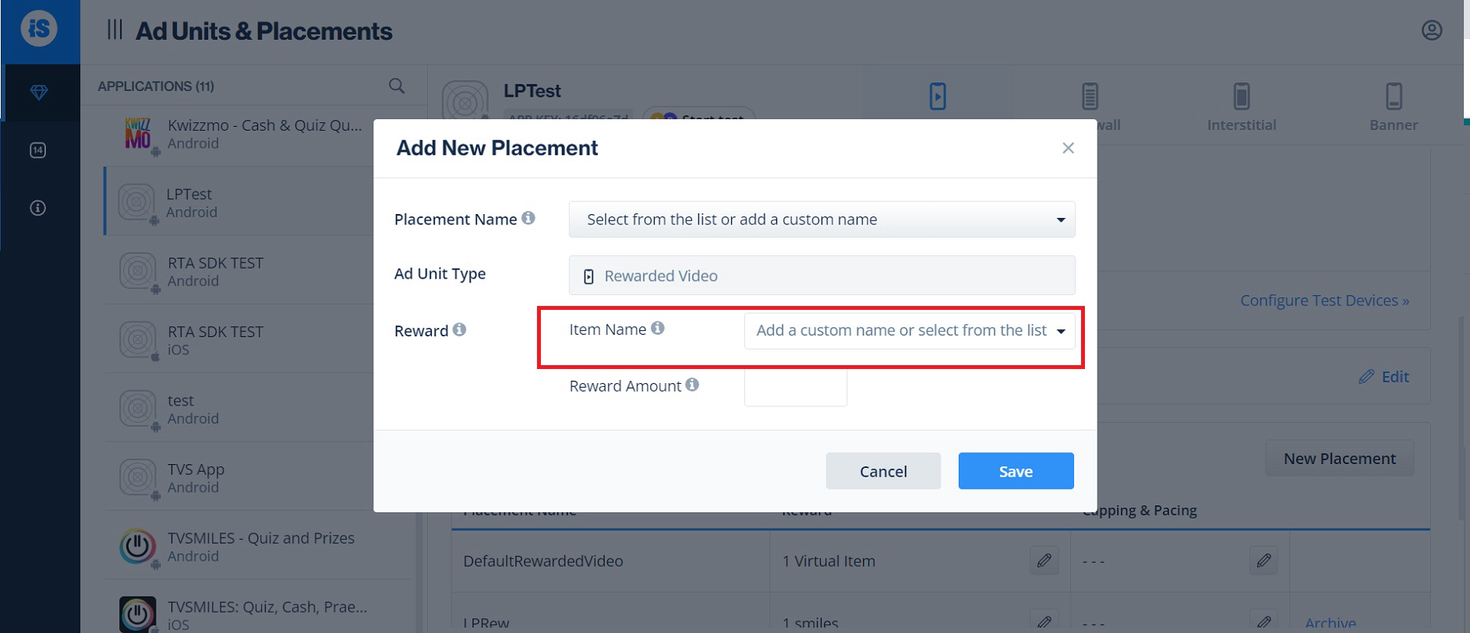The width and height of the screenshot is (1470, 633).
Task: Select the diamond monetize icon in sidebar
Action: tap(39, 93)
